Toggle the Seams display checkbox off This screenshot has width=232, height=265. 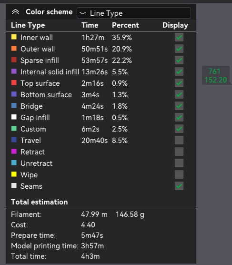(x=179, y=186)
